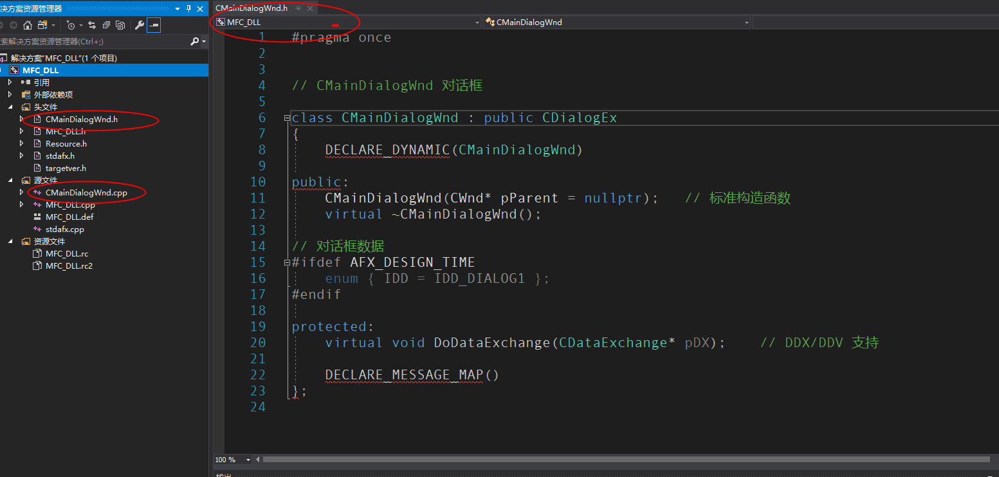The image size is (999, 477).
Task: Close the CMainDialogWnd.h editor tab
Action: click(x=310, y=8)
